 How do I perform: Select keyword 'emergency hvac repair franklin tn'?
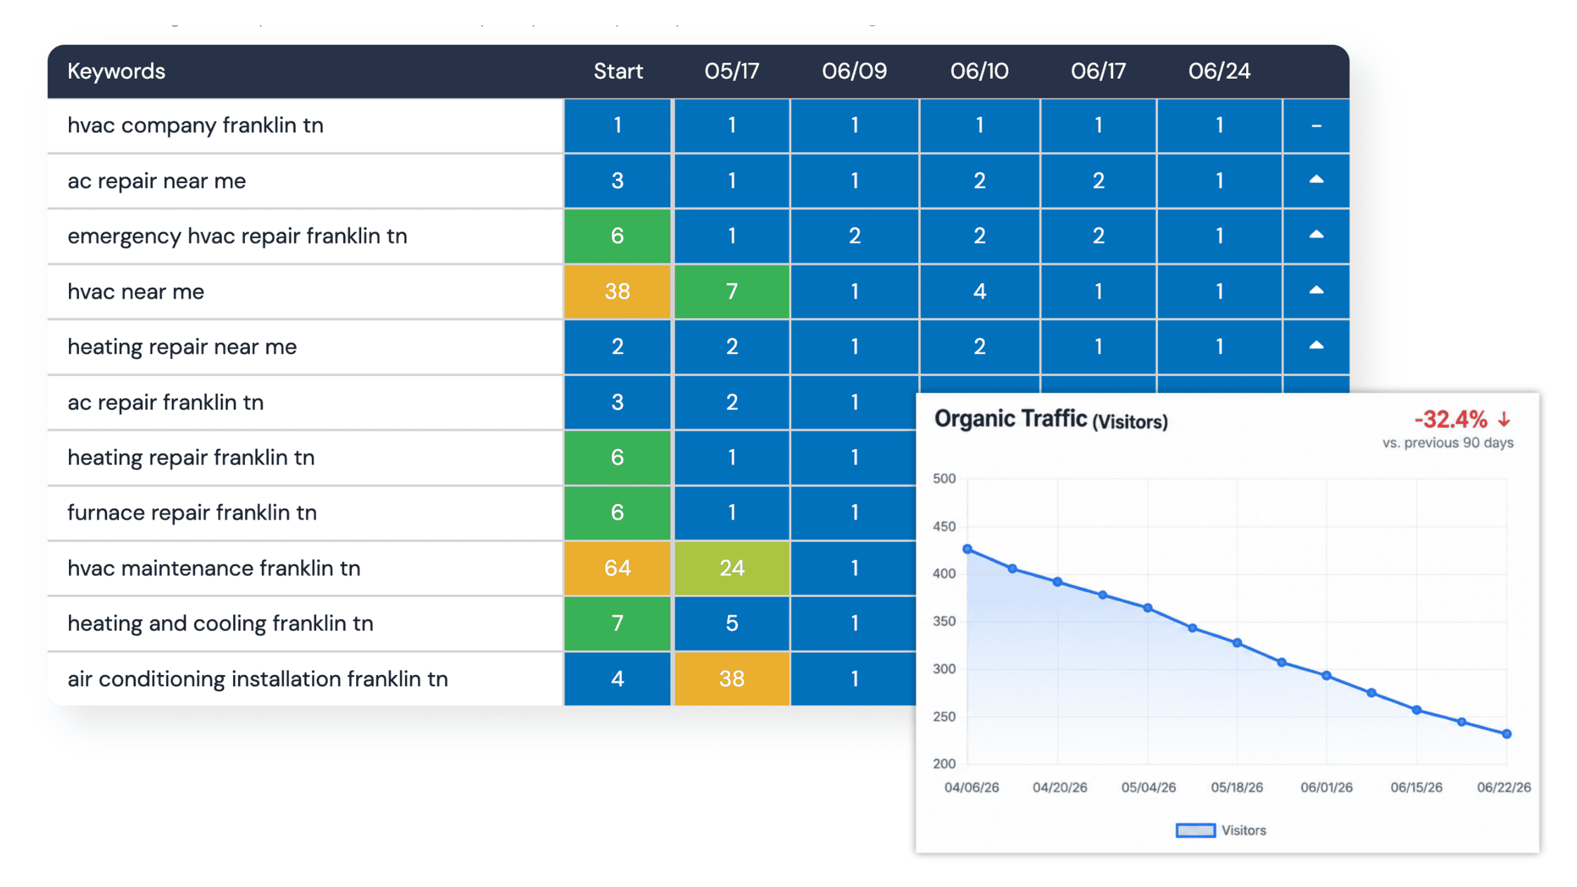237,236
